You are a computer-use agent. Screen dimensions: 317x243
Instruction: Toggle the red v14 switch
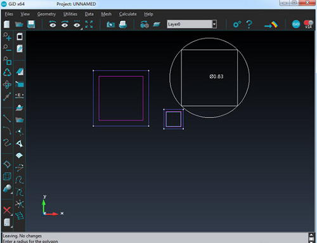[x=309, y=24]
